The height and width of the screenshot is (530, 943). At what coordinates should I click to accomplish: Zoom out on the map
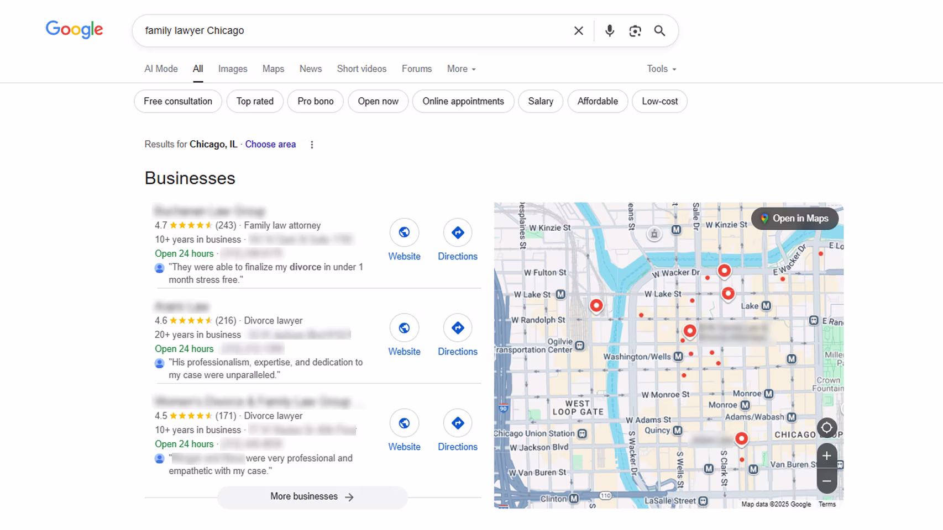[826, 481]
